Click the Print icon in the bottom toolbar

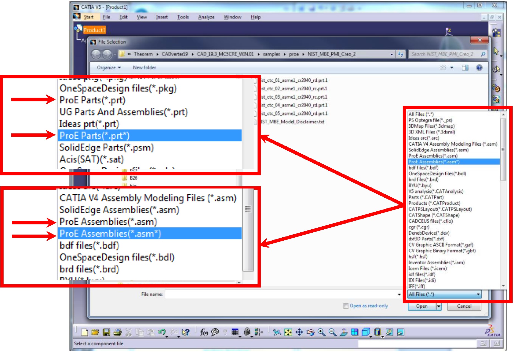118,332
